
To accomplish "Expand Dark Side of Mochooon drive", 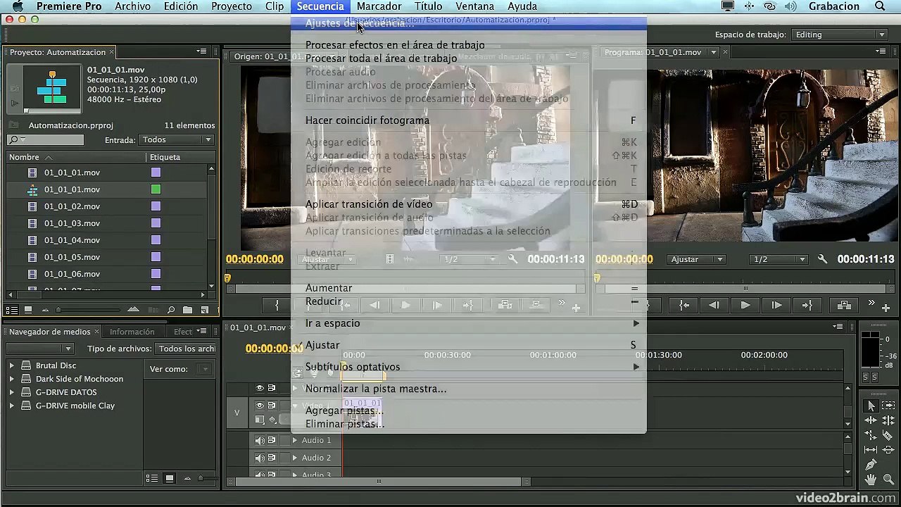I will click(11, 379).
